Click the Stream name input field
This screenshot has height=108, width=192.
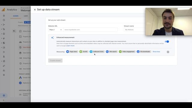135,30
